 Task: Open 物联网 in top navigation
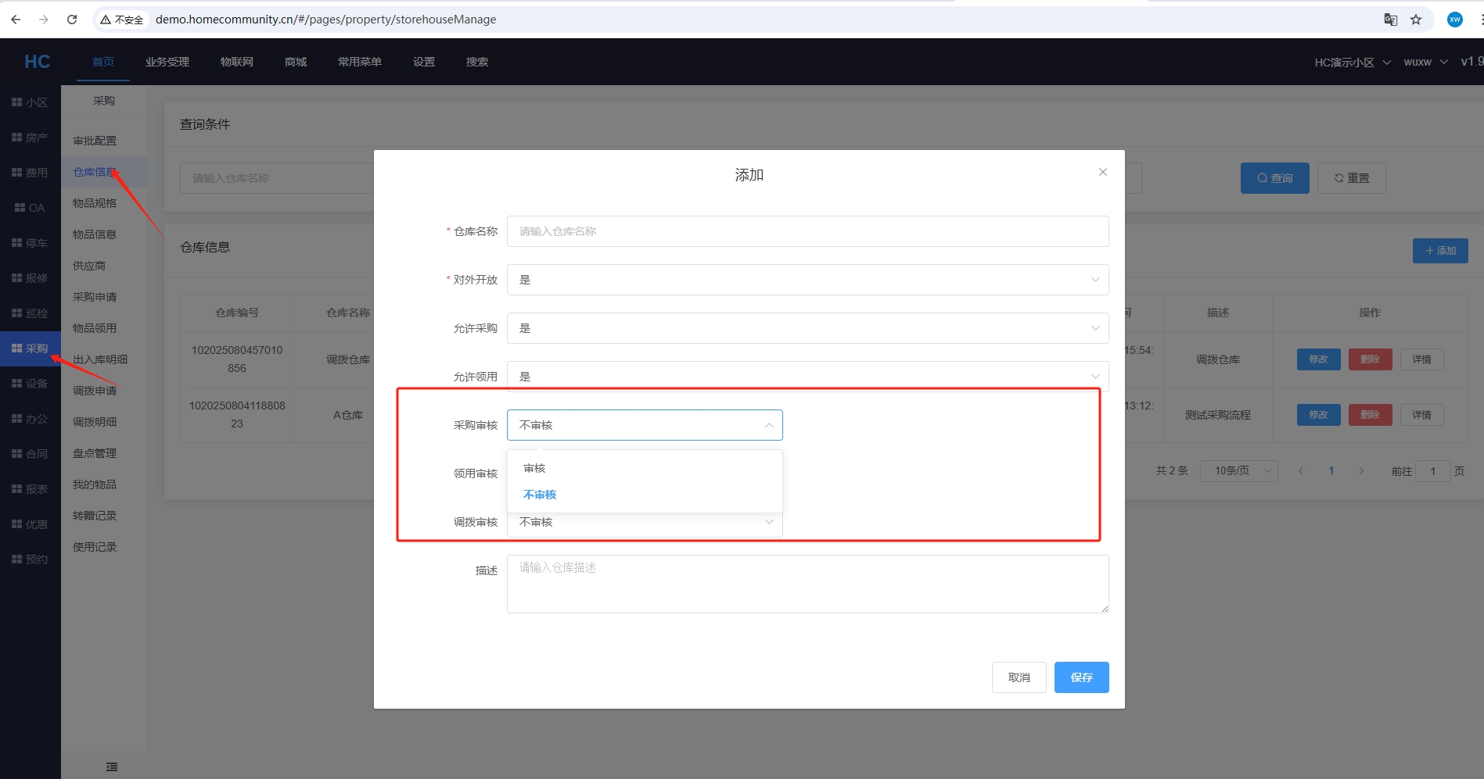[x=237, y=62]
